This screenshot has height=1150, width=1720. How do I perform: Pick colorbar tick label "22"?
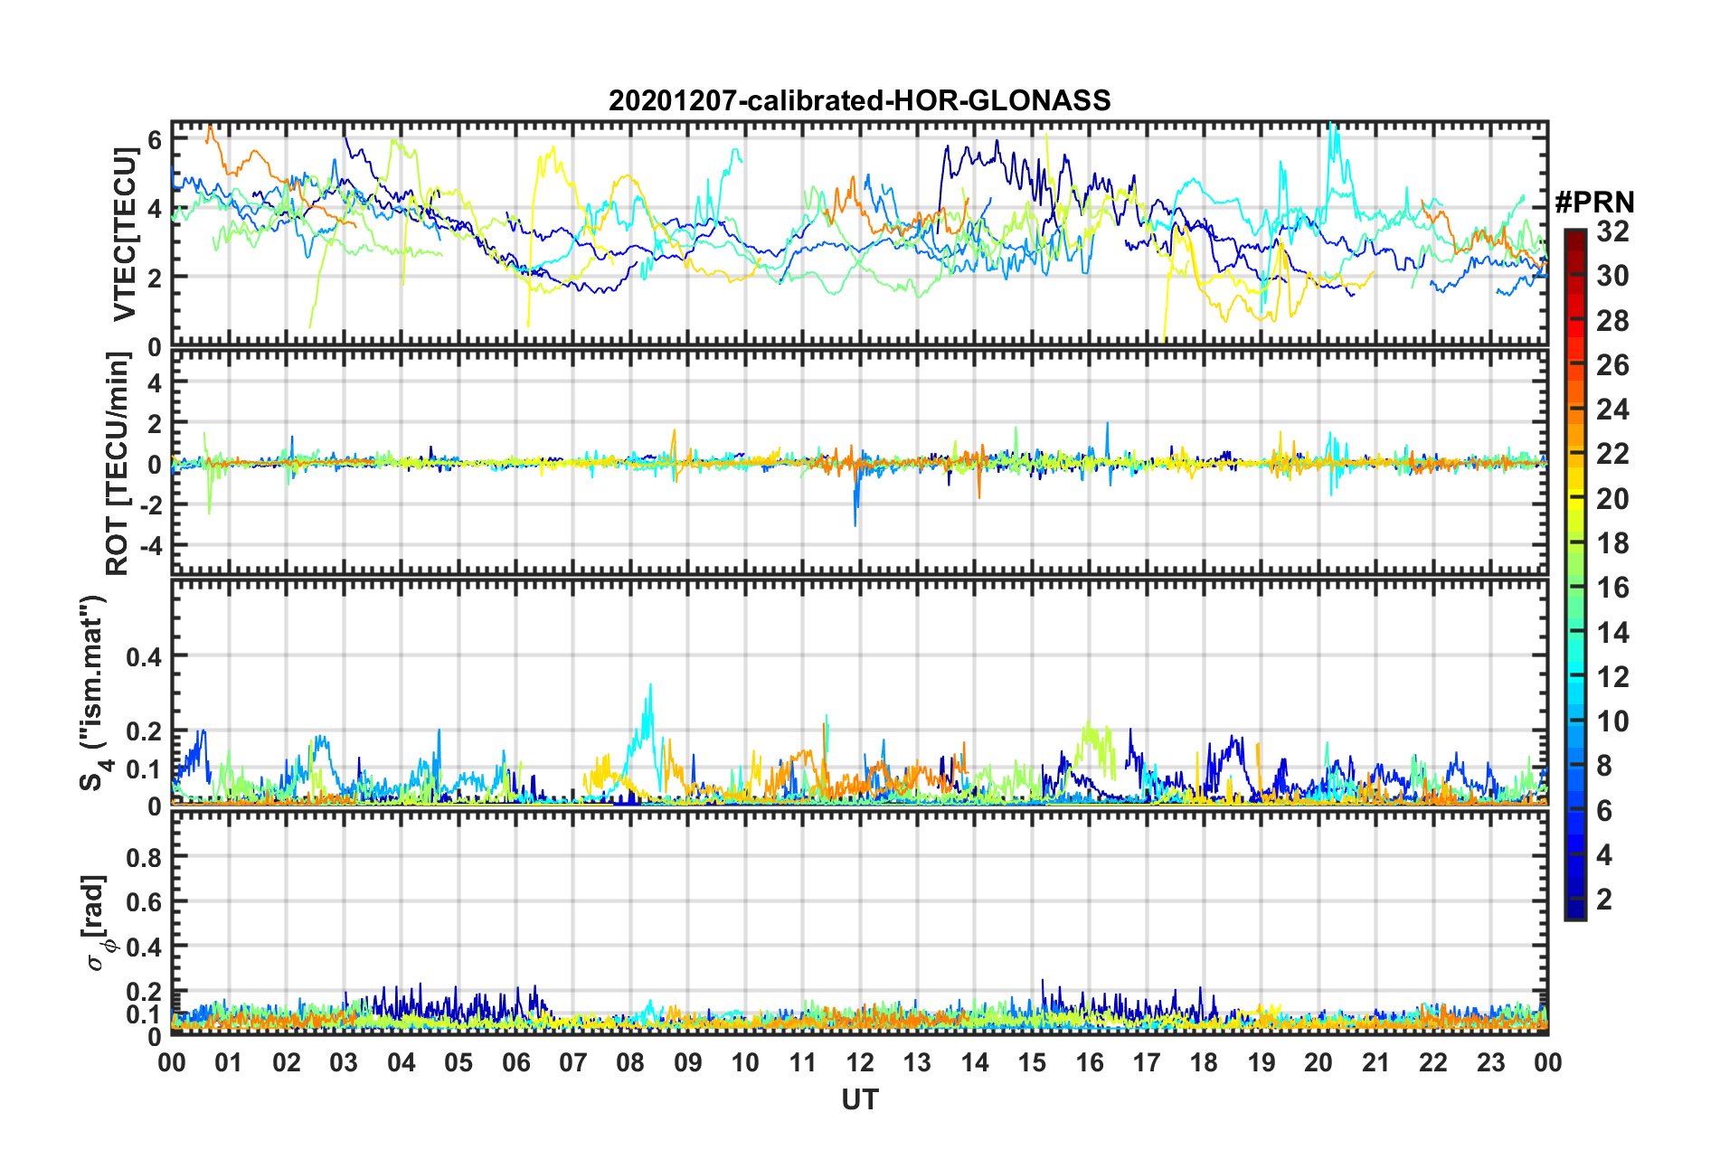coord(1612,454)
